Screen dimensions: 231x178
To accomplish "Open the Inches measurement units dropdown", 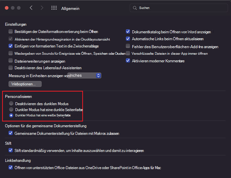I will click(84, 75).
